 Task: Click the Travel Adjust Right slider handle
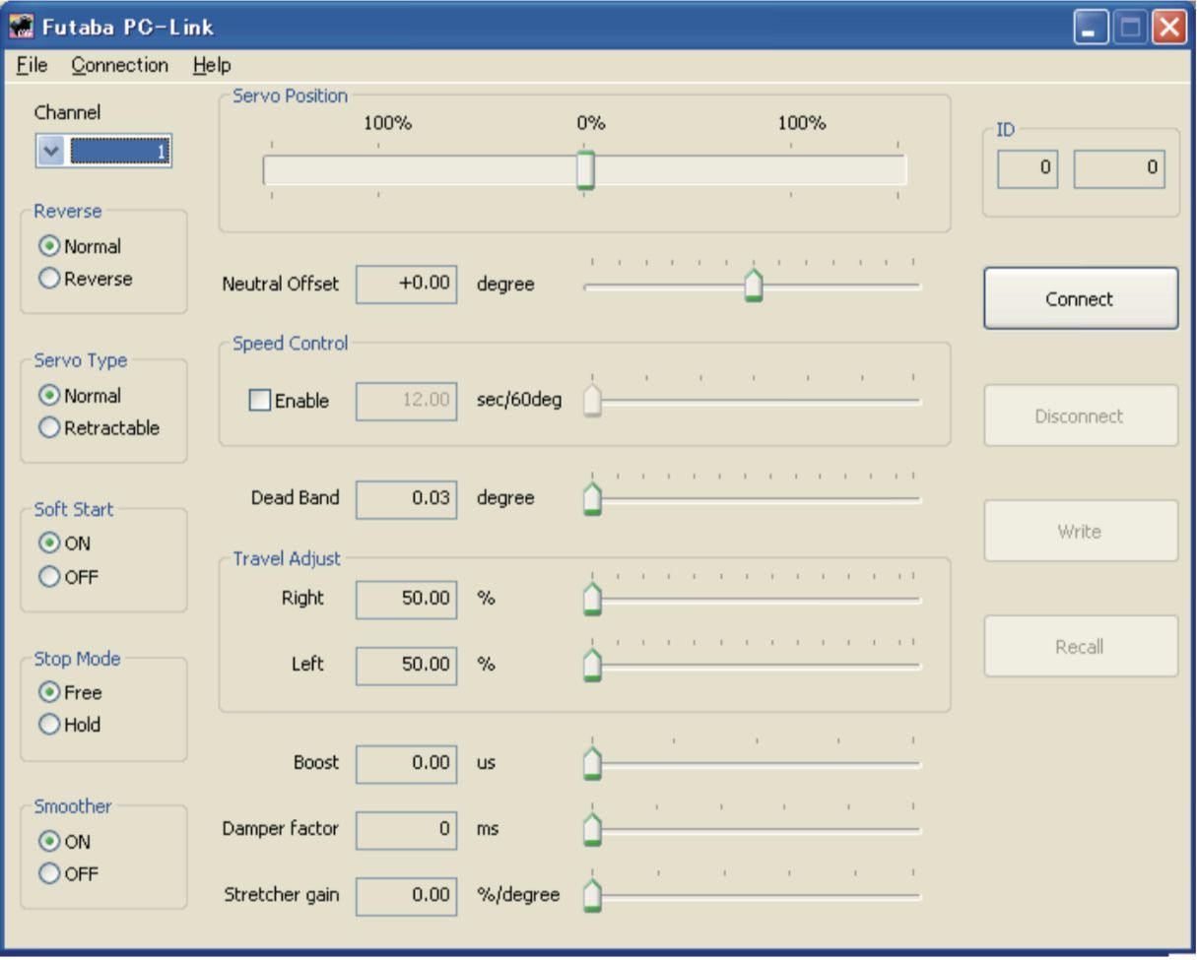pos(592,599)
